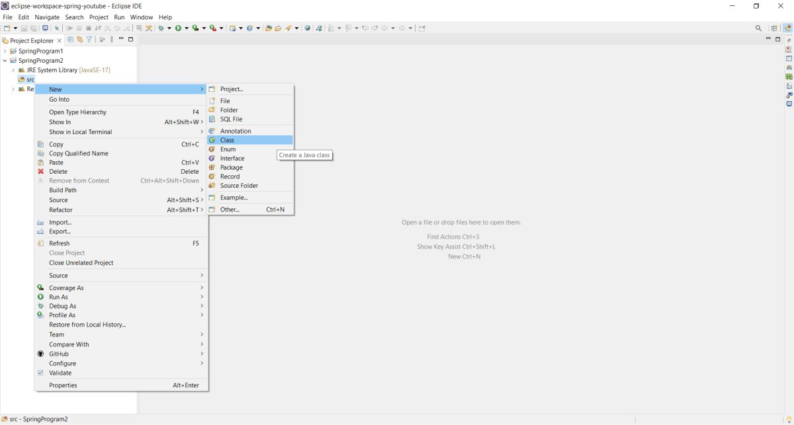Viewport: 794px width, 425px height.
Task: Choose SQL File in the New submenu
Action: [249, 120]
